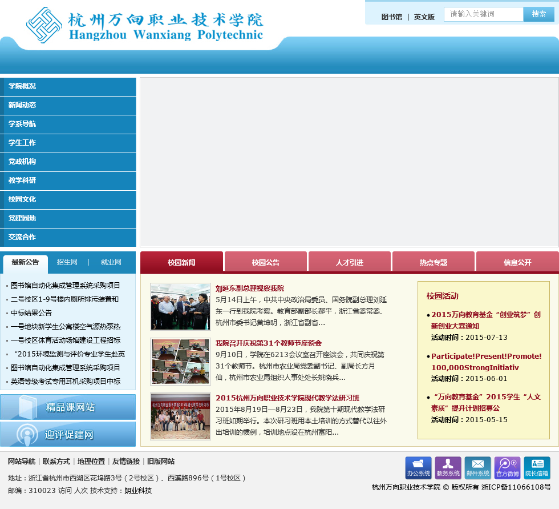Open the 一号地块新学生公寓楼空气源热泵 notice

[x=66, y=327]
